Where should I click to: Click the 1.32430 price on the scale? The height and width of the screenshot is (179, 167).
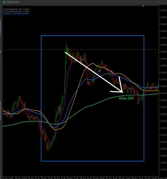pyautogui.click(x=163, y=66)
